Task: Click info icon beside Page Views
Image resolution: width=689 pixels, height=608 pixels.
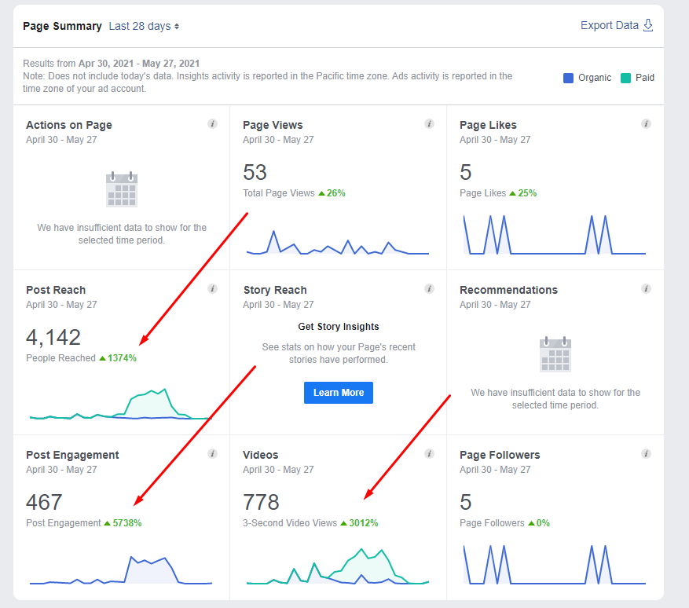Action: pyautogui.click(x=429, y=124)
